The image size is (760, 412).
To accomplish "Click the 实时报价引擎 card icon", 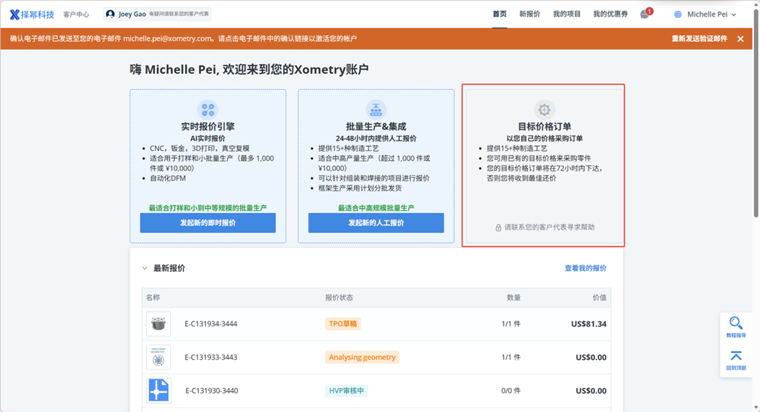I will click(x=208, y=110).
